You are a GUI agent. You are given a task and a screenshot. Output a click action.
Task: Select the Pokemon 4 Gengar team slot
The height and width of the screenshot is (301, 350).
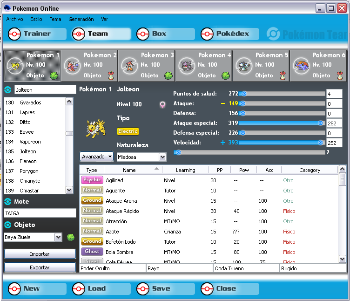point(204,66)
